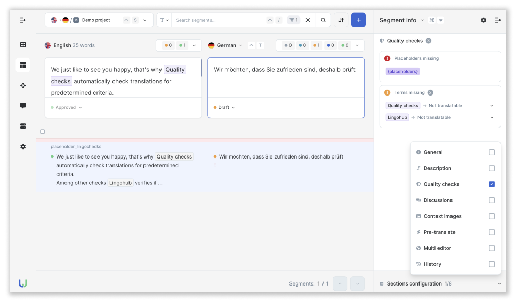Open the dashboard grid icon in sidebar
Image resolution: width=516 pixels, height=301 pixels.
coord(23,45)
